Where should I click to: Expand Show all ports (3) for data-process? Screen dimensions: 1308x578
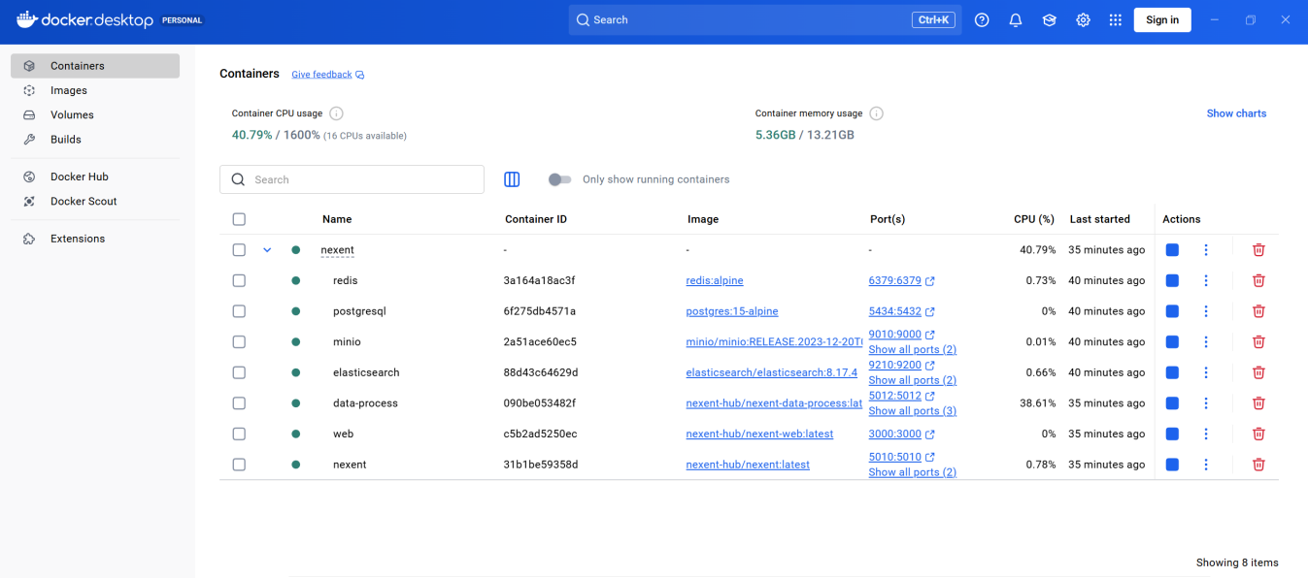(912, 411)
